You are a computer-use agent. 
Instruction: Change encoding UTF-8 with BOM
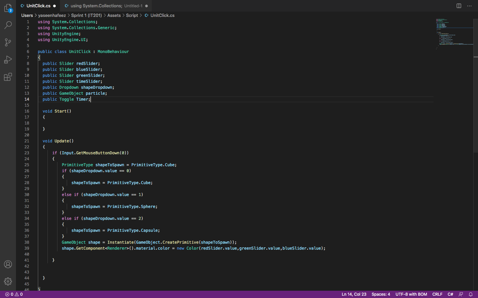tap(411, 294)
